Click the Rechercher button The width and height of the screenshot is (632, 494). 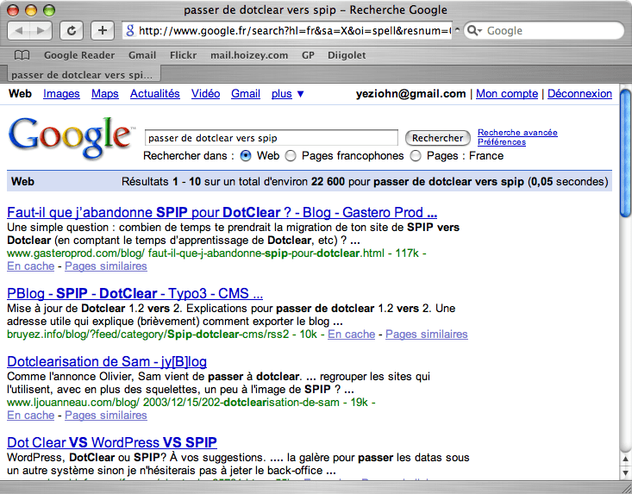(x=437, y=138)
